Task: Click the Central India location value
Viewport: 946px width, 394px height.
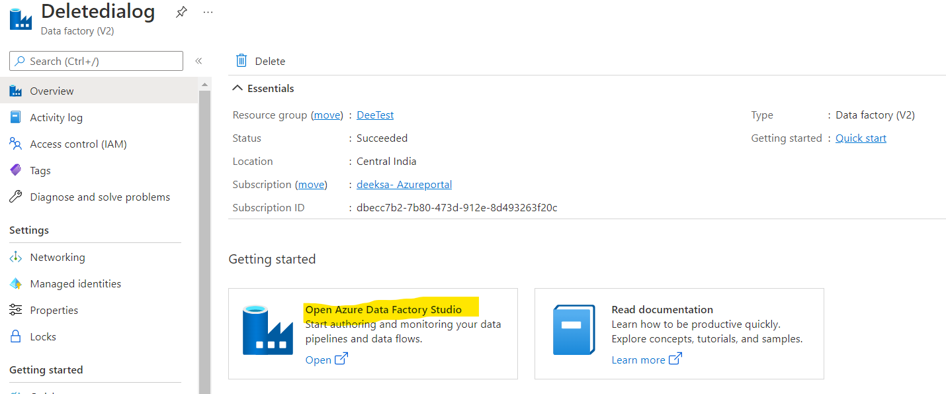Action: pyautogui.click(x=386, y=161)
